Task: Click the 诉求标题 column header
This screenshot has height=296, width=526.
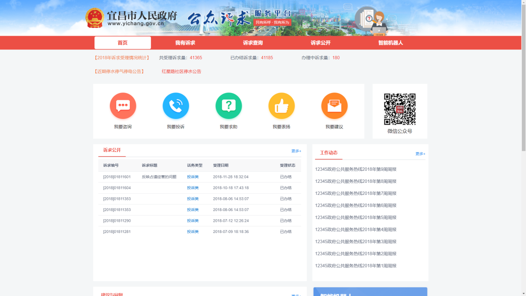Action: click(x=150, y=165)
